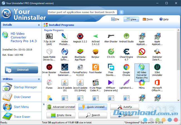Click the AutoFix button

(124, 107)
